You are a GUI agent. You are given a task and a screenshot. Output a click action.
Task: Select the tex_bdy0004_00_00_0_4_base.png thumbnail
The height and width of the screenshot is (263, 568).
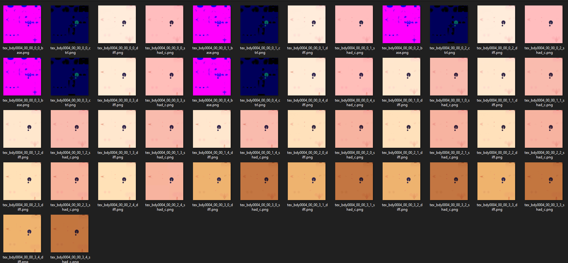pyautogui.click(x=212, y=77)
